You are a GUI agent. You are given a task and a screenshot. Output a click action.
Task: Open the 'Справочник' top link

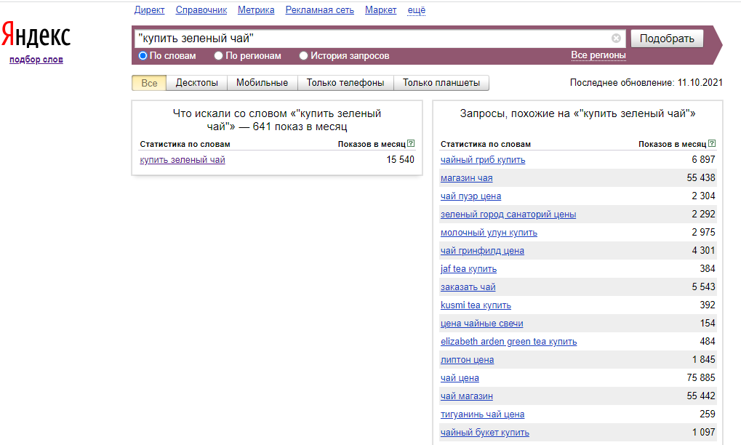(x=201, y=10)
